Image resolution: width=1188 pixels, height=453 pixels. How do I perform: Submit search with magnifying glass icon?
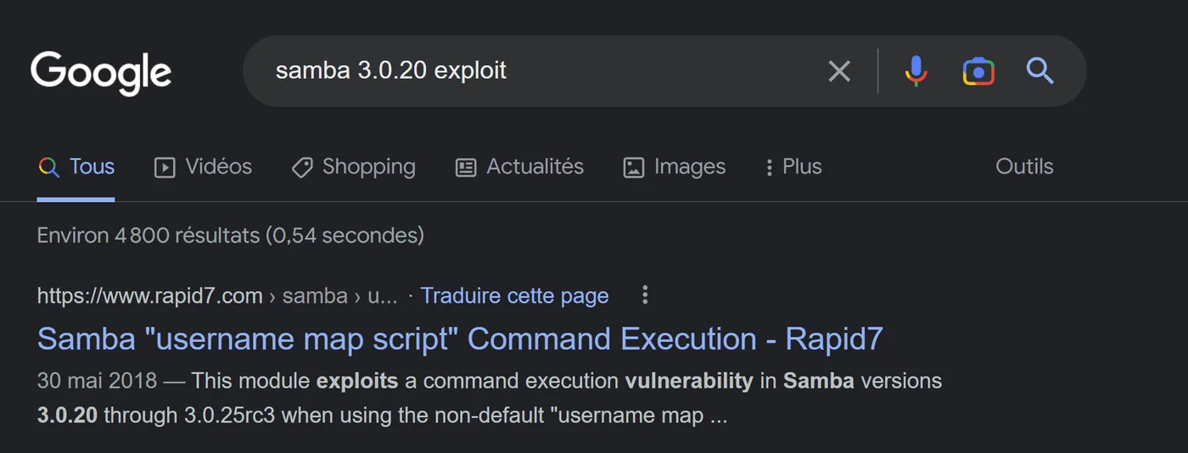point(1039,70)
